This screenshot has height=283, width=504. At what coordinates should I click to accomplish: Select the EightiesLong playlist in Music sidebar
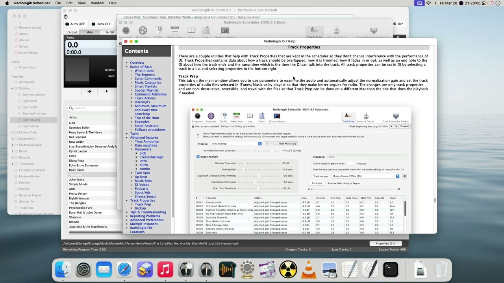point(31,120)
